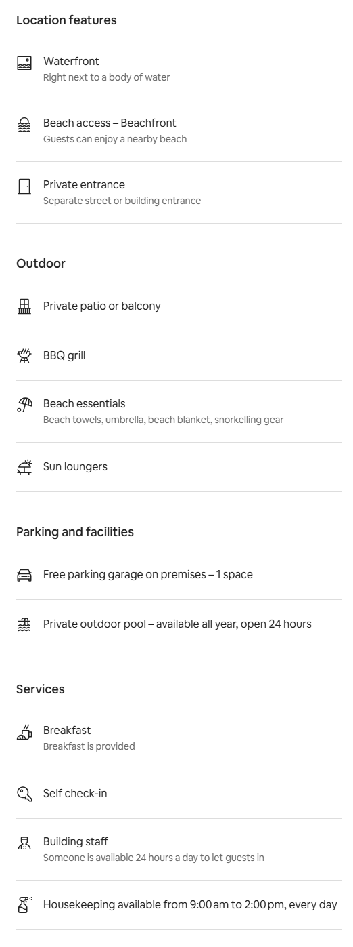Viewport: 353px width, 947px height.
Task: Click the parking garage car icon
Action: 24,575
